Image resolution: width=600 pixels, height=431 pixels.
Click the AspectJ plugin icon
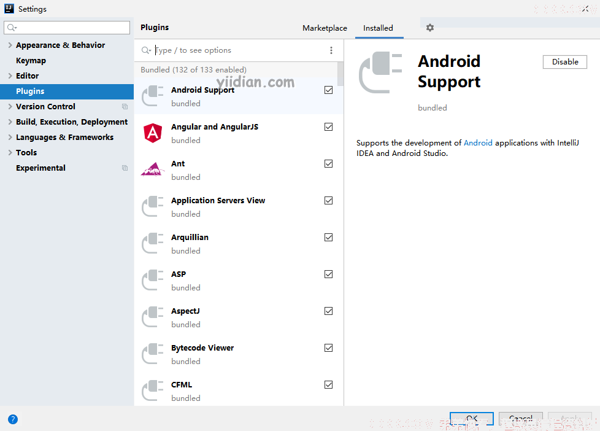(x=153, y=317)
